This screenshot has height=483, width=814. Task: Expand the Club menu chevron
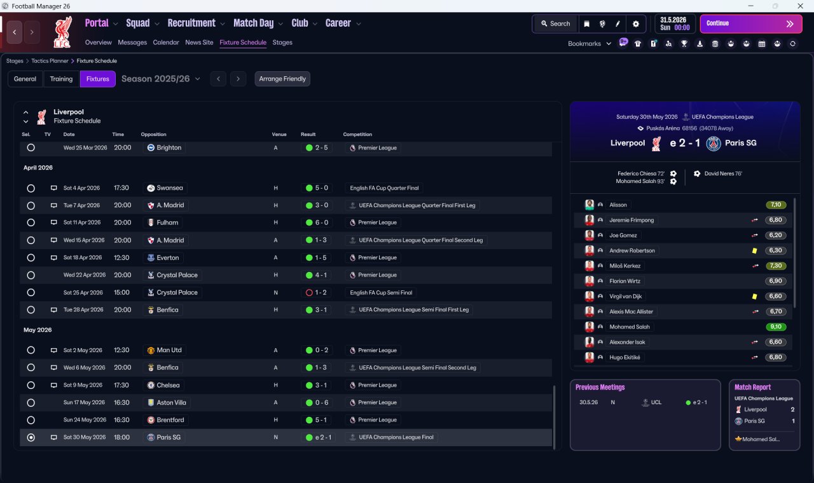point(315,24)
